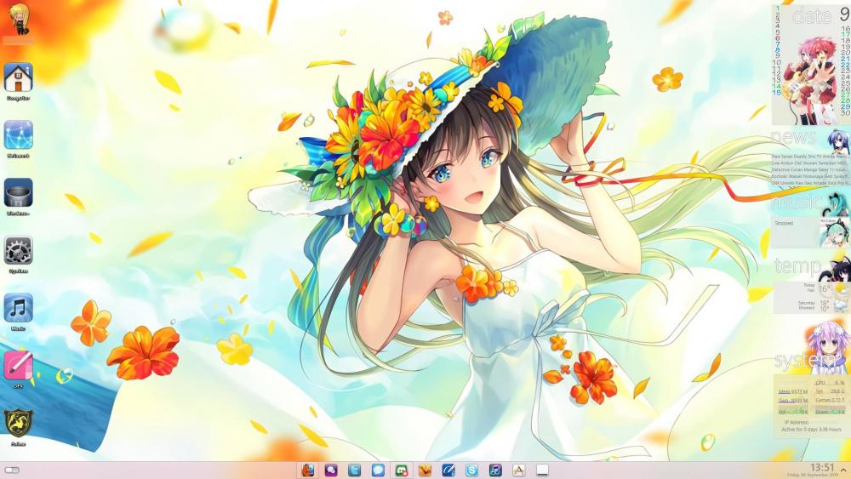Click today's fair weather sun icon
The image size is (851, 479).
point(840,288)
